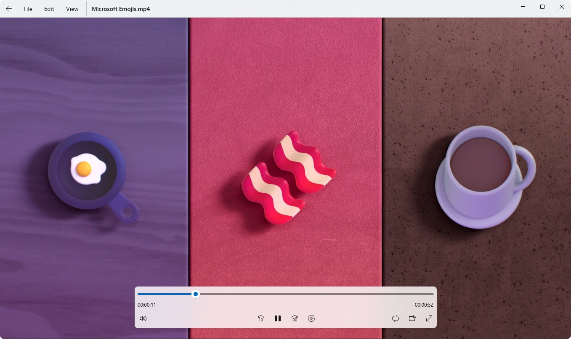The height and width of the screenshot is (339, 571).
Task: Go back with the back arrow
Action: pos(9,9)
